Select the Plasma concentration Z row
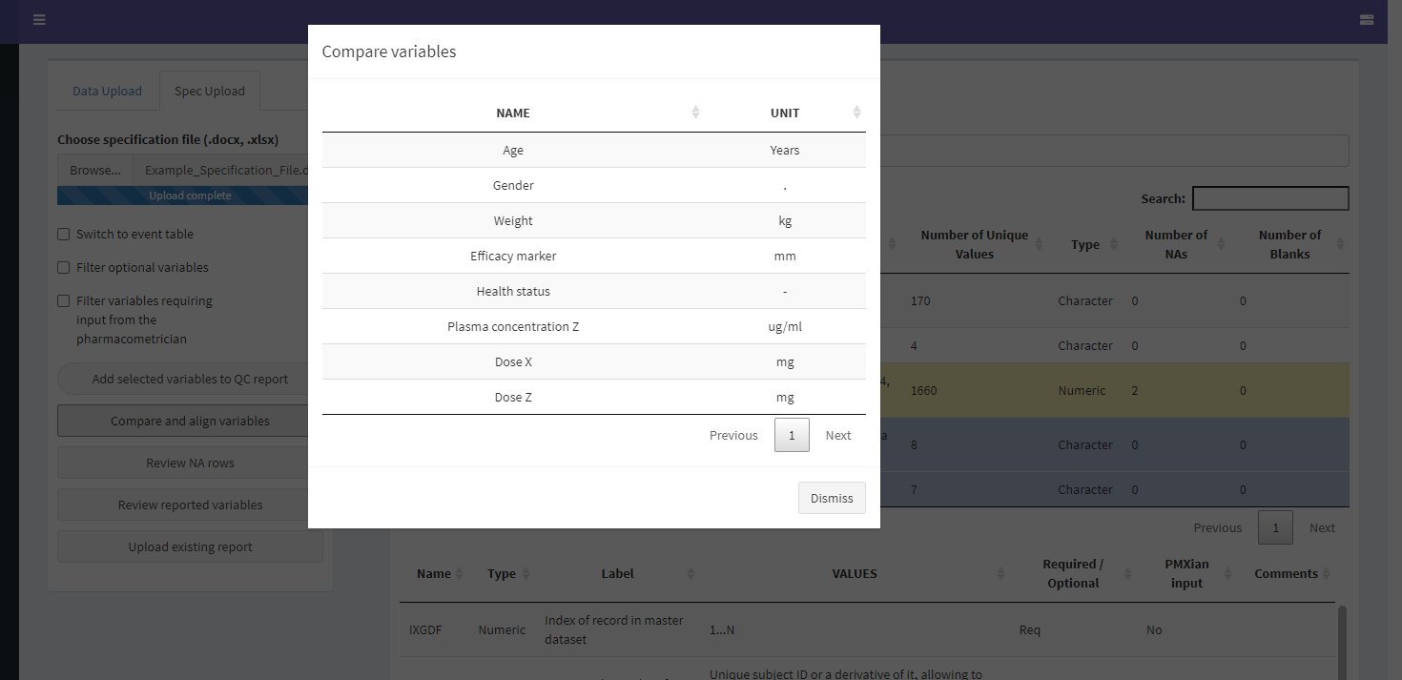 594,326
